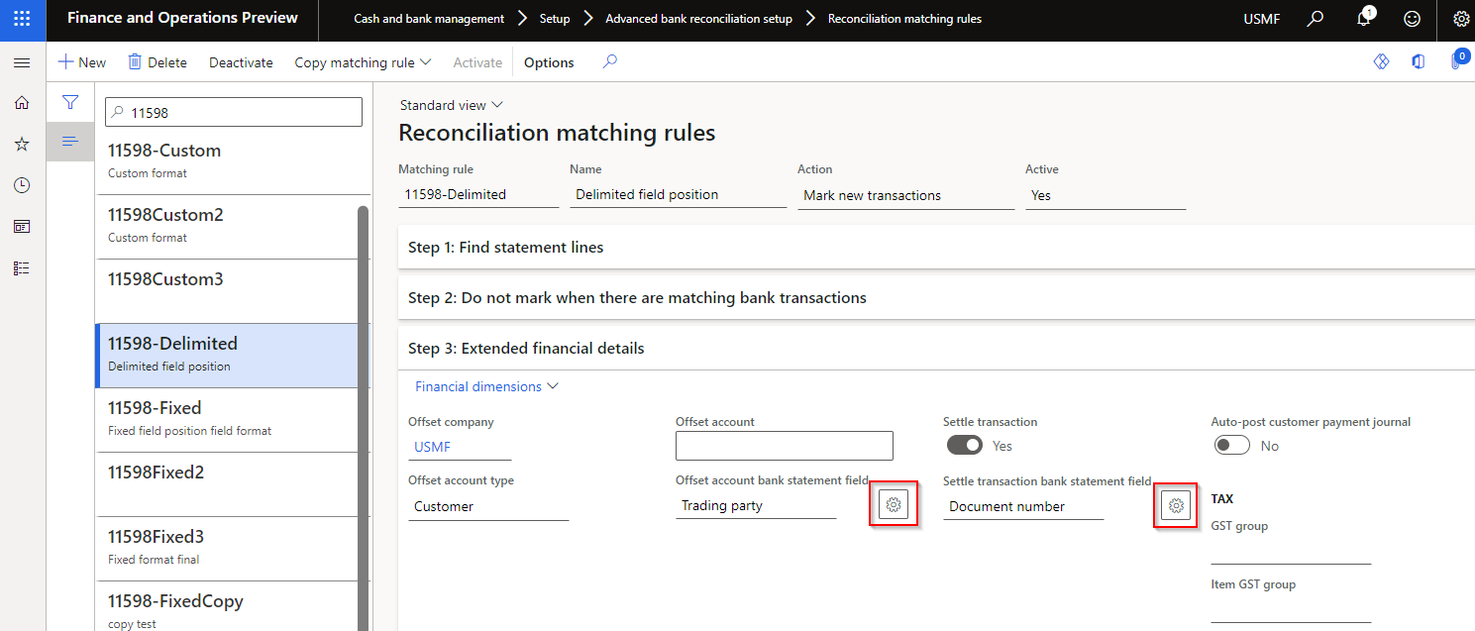Click the feedback smiley icon

[1412, 19]
